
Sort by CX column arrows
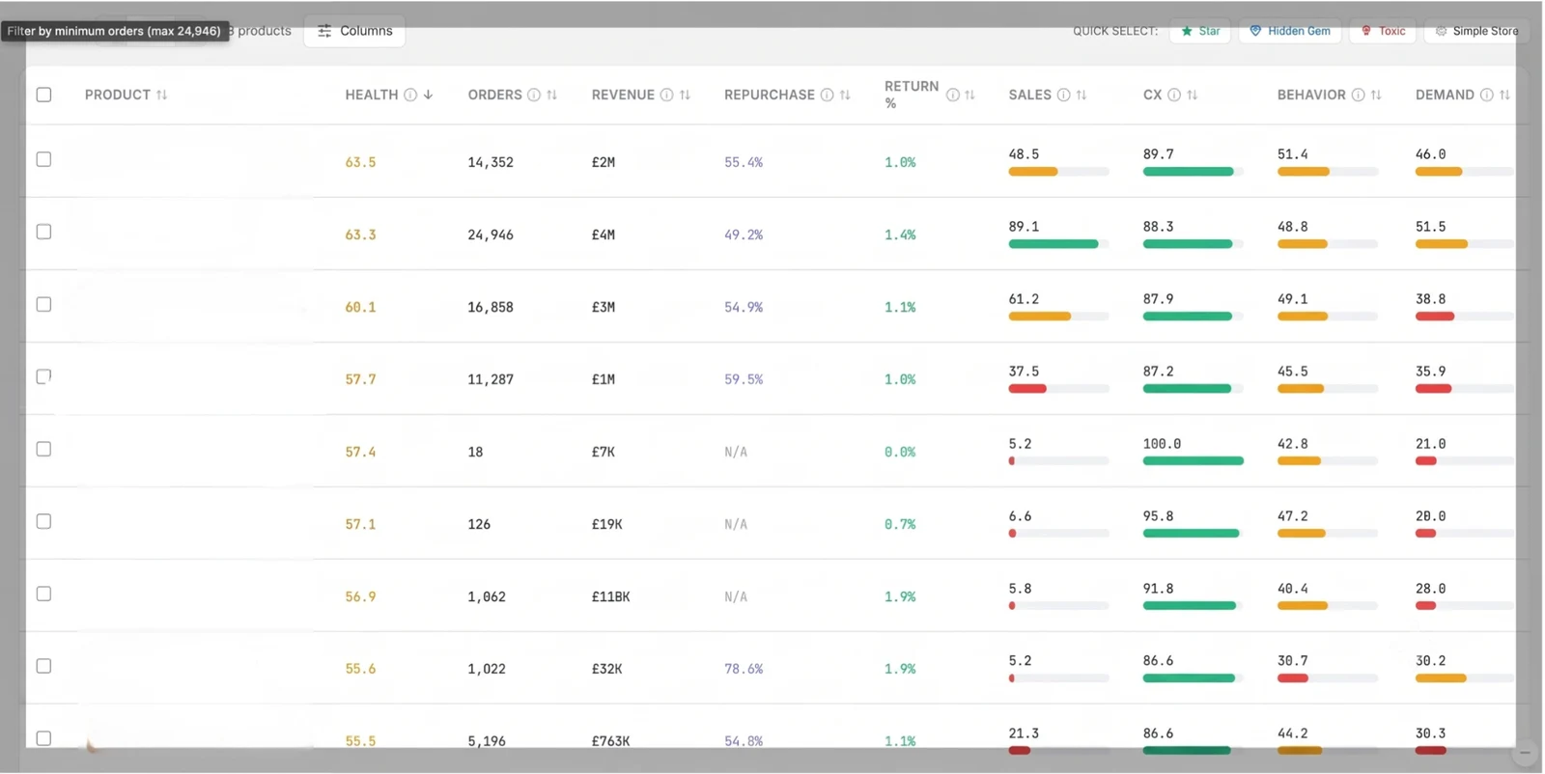1193,95
